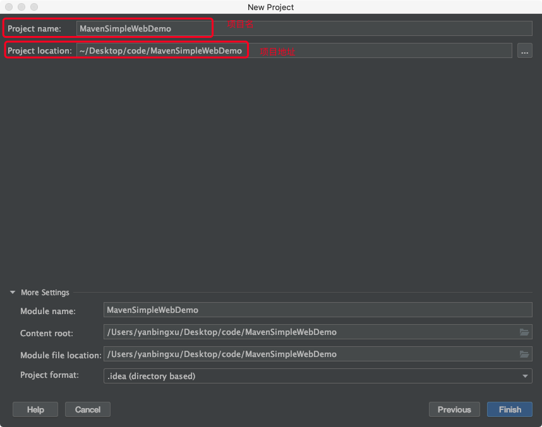Click the Cancel button
This screenshot has width=542, height=427.
tap(87, 409)
